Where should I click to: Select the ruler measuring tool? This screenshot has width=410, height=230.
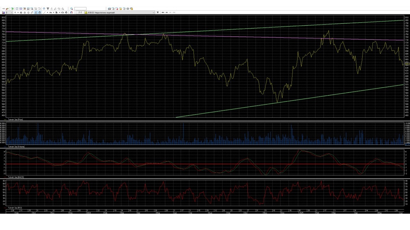(x=32, y=12)
